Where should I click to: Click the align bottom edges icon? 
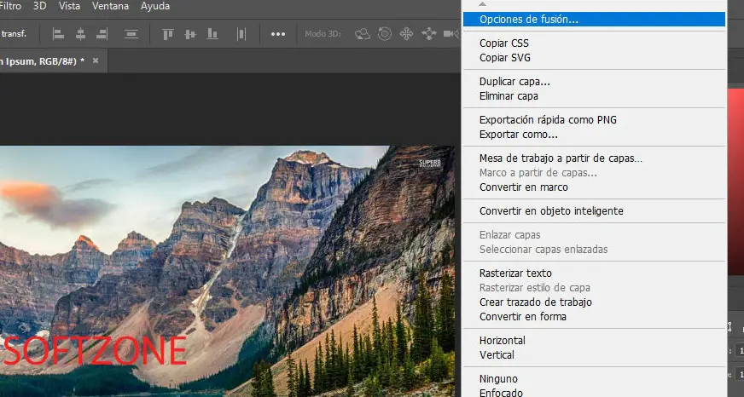(x=212, y=34)
